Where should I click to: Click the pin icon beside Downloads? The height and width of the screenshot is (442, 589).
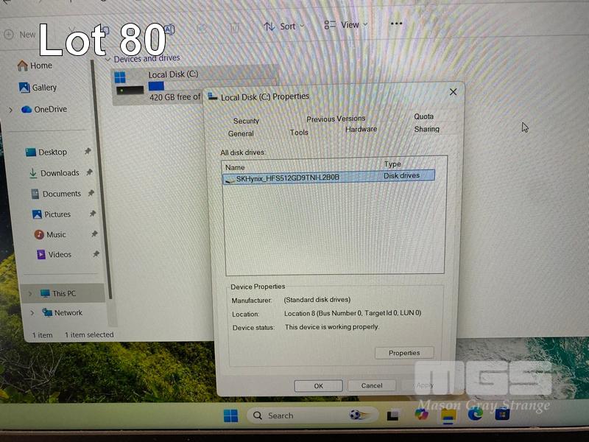[89, 172]
